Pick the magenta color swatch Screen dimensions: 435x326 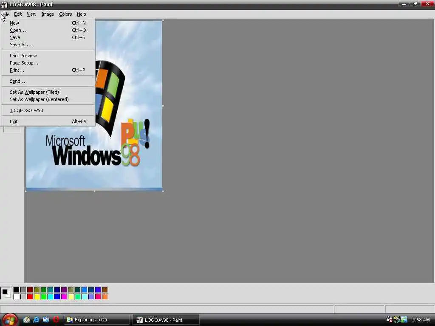coord(64,297)
